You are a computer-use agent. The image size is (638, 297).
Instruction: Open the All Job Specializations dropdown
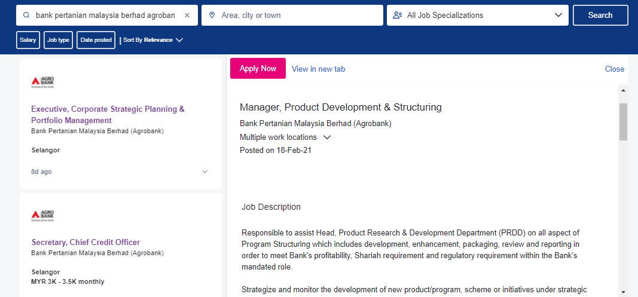point(478,16)
